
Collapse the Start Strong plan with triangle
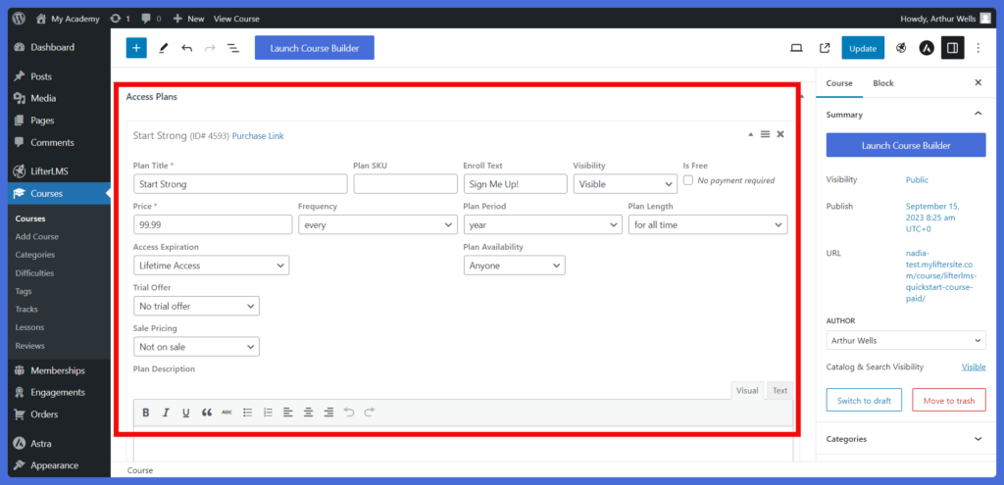[x=750, y=134]
